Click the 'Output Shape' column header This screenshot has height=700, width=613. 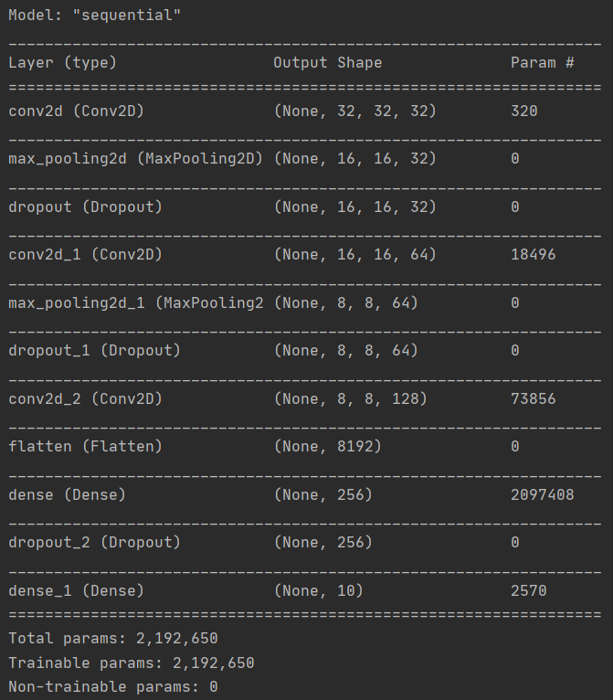click(327, 63)
